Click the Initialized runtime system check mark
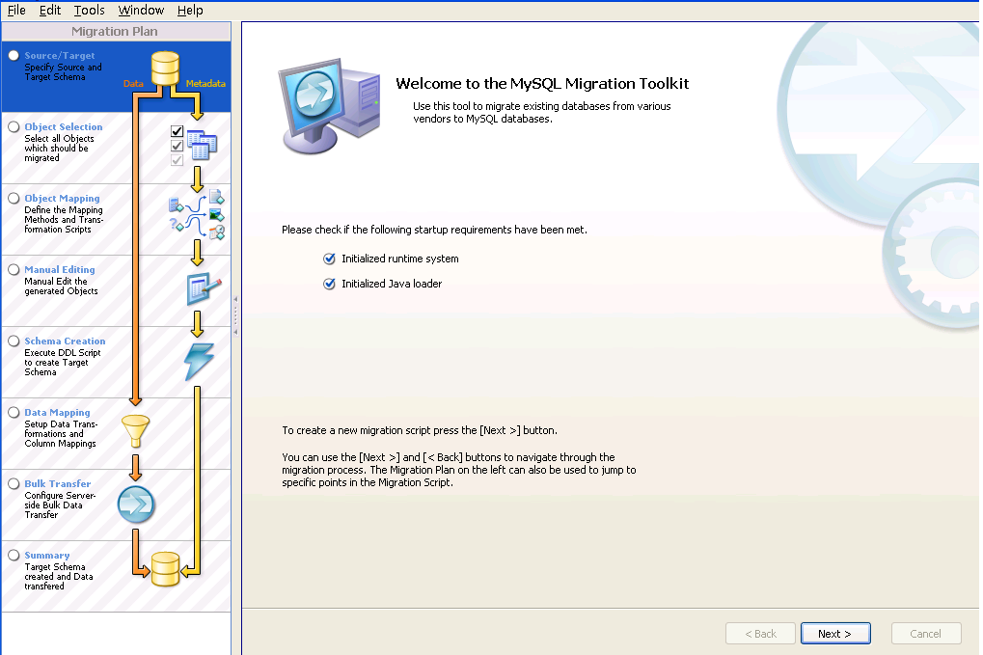The width and height of the screenshot is (983, 655). coord(329,259)
